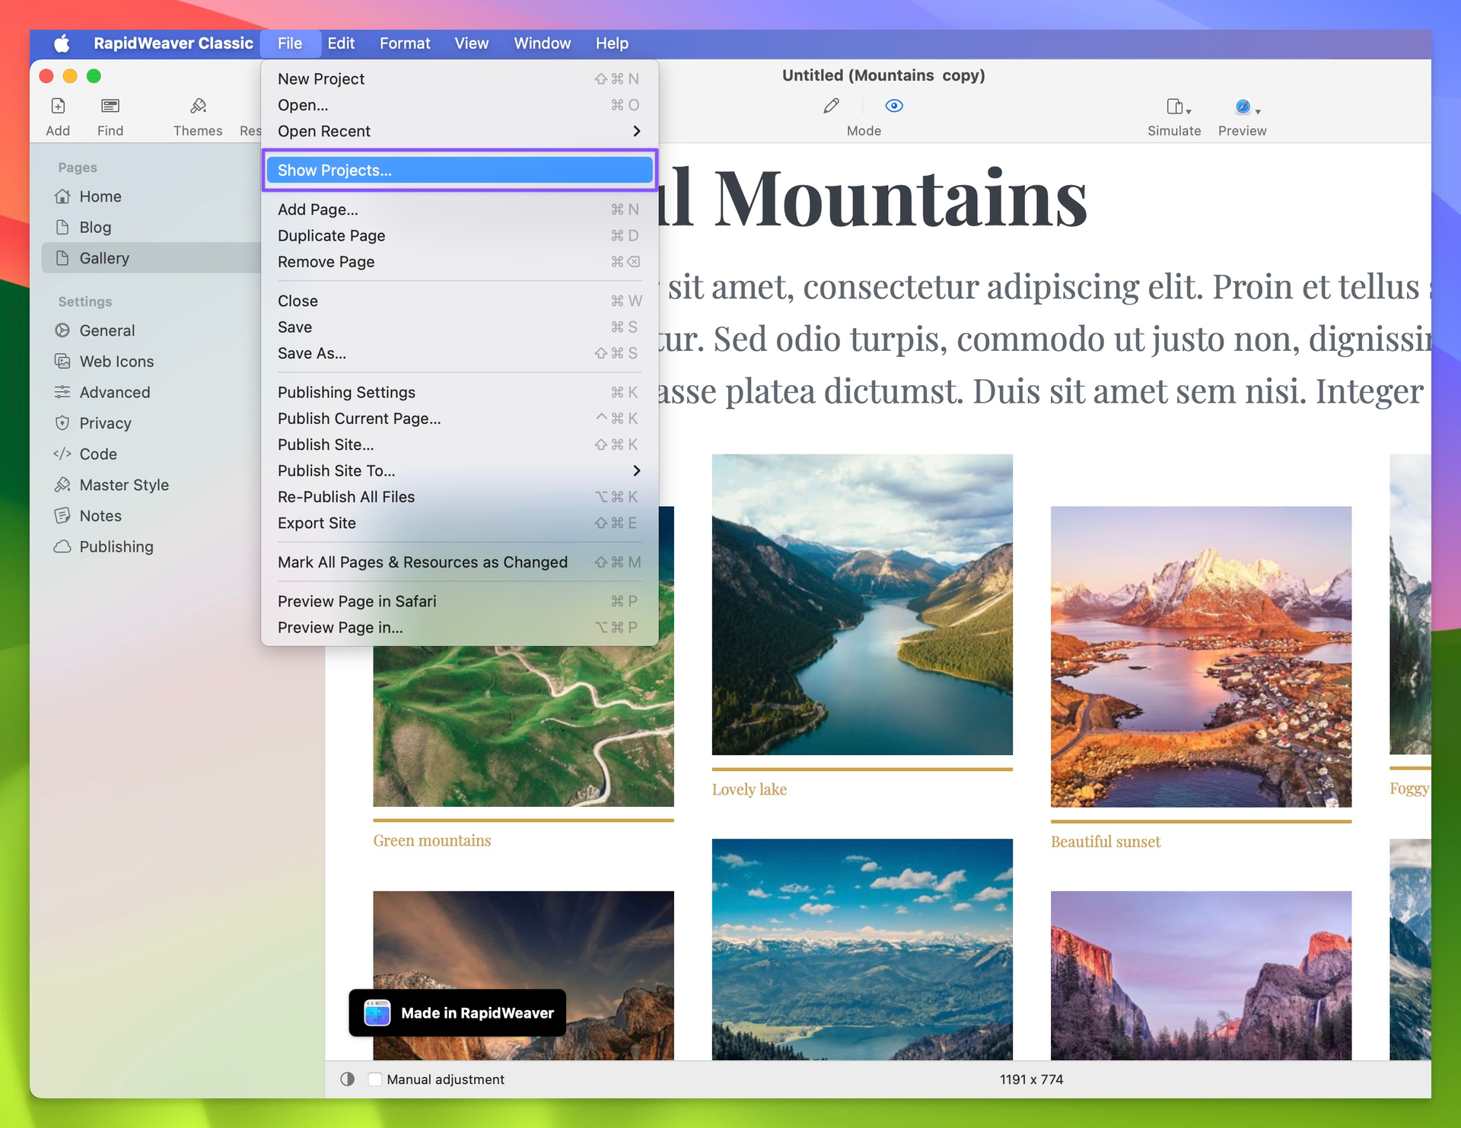This screenshot has width=1461, height=1128.
Task: Click the Find toolbar icon
Action: [110, 107]
